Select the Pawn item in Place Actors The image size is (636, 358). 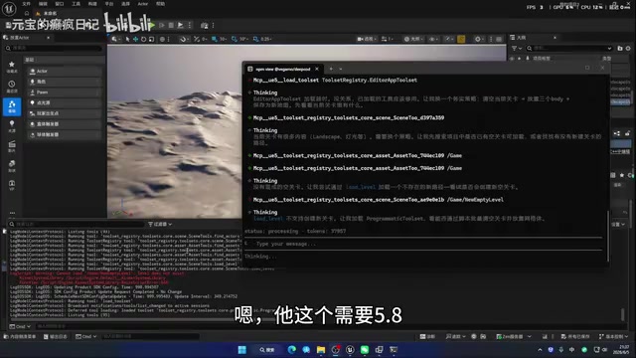coord(64,92)
